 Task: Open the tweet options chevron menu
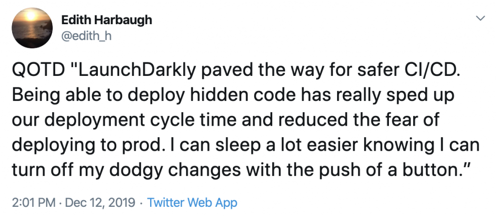click(480, 19)
